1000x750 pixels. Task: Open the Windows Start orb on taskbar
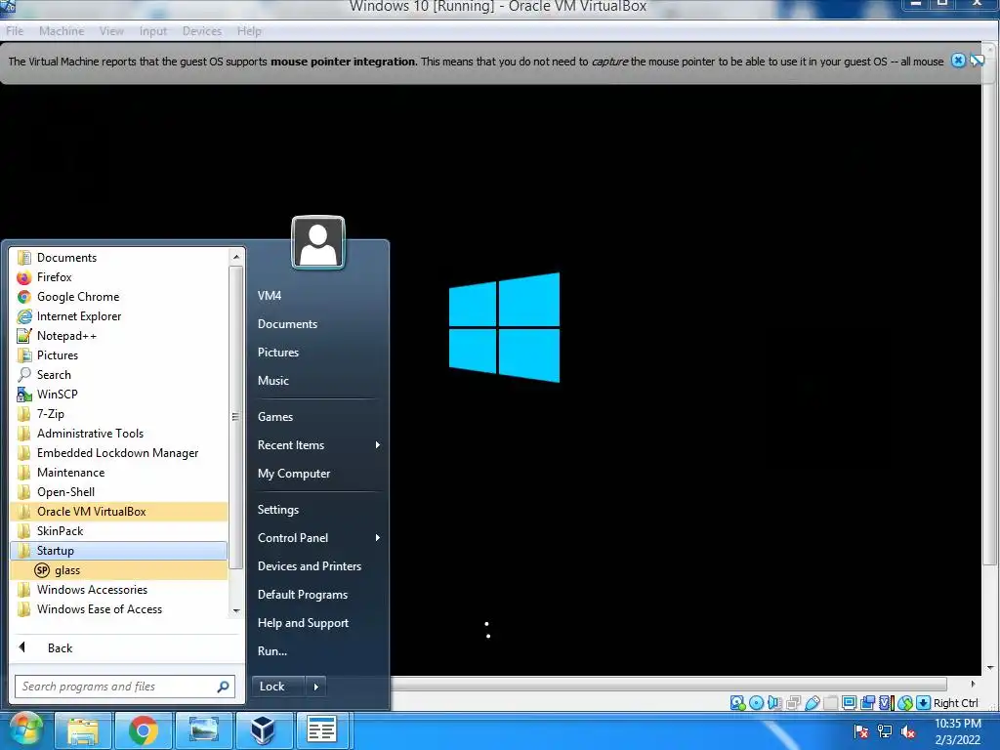click(24, 729)
